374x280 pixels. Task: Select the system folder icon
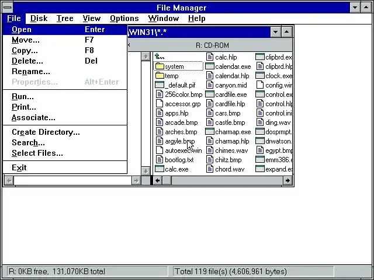point(160,66)
